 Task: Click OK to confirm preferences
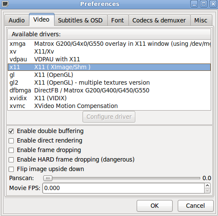tap(154, 206)
